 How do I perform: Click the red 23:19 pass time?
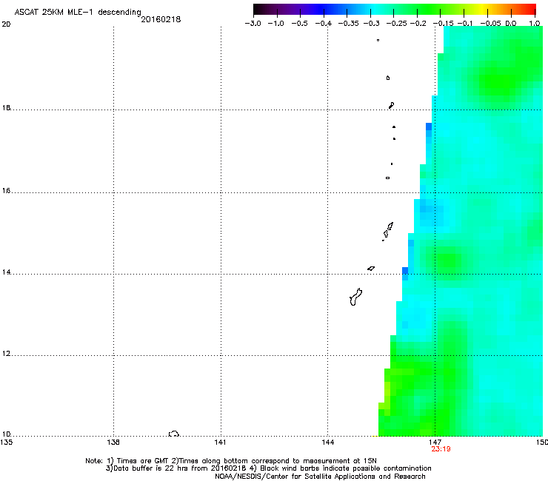(441, 449)
